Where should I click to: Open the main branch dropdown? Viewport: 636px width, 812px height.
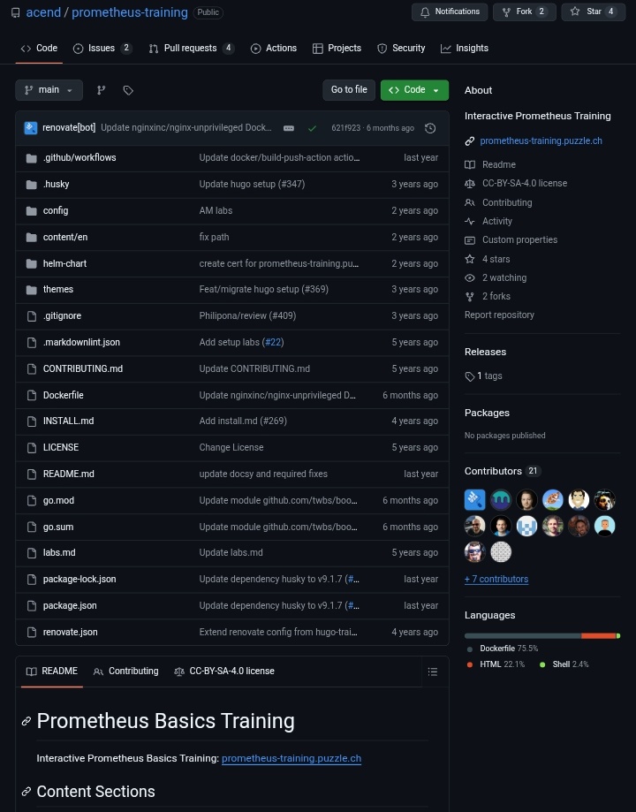(49, 90)
